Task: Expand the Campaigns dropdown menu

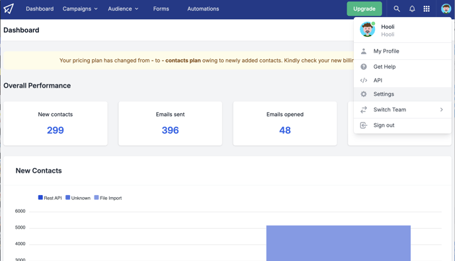Action: [80, 9]
